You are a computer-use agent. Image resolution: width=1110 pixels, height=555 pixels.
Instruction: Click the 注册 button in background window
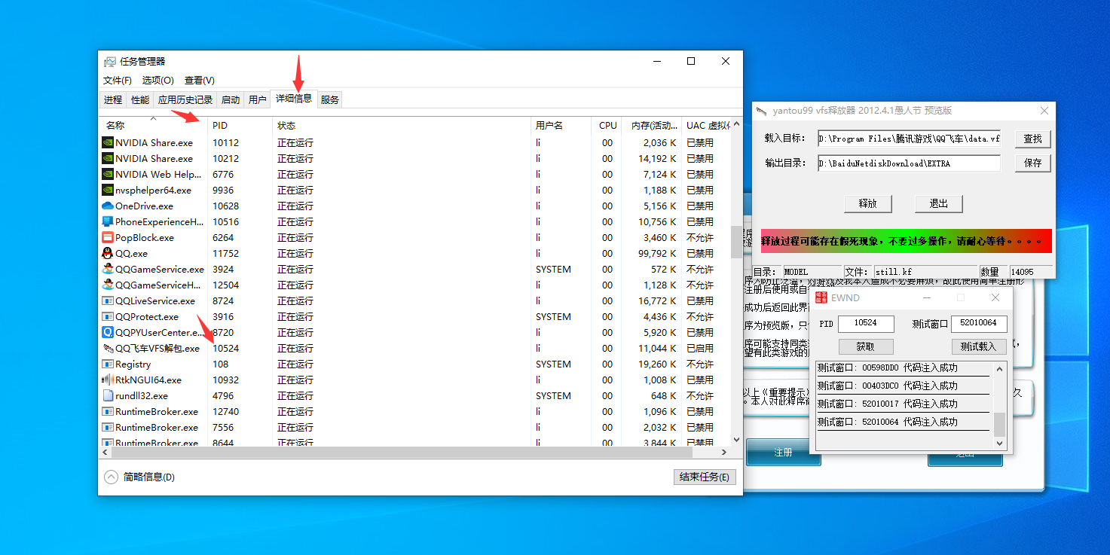click(x=784, y=453)
